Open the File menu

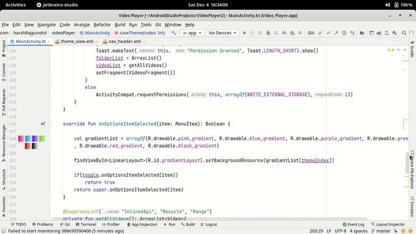(x=5, y=25)
